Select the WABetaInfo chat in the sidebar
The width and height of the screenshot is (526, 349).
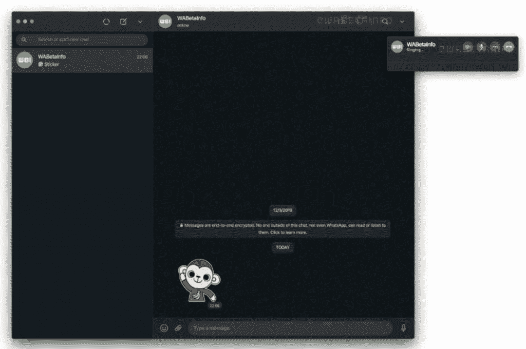[x=82, y=60]
